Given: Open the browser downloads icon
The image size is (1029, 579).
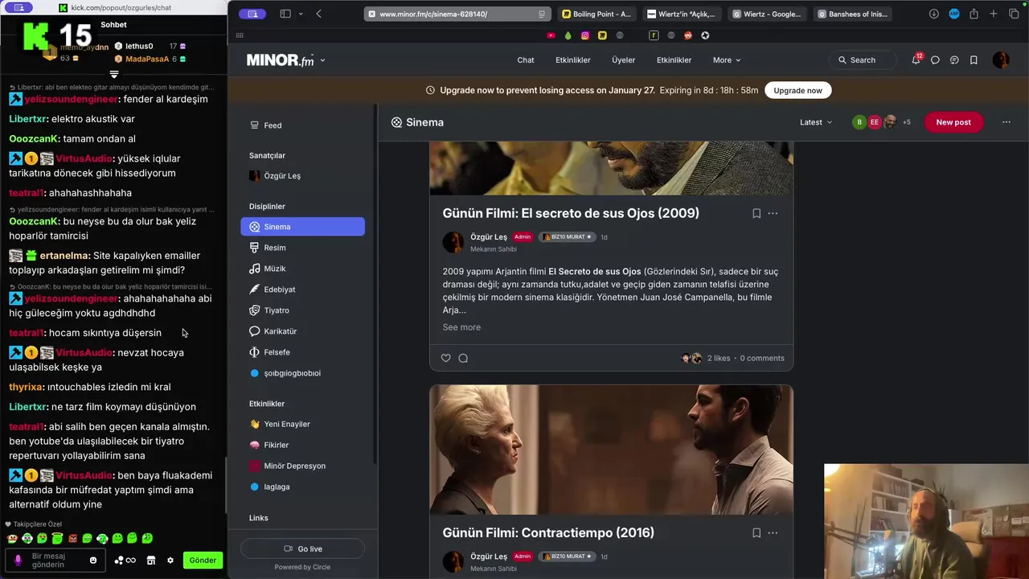Looking at the screenshot, I should 934,14.
